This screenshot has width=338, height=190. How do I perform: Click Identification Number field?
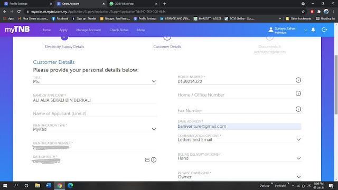95,148
